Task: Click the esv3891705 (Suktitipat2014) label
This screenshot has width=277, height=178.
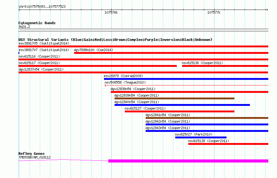Action: click(x=44, y=43)
